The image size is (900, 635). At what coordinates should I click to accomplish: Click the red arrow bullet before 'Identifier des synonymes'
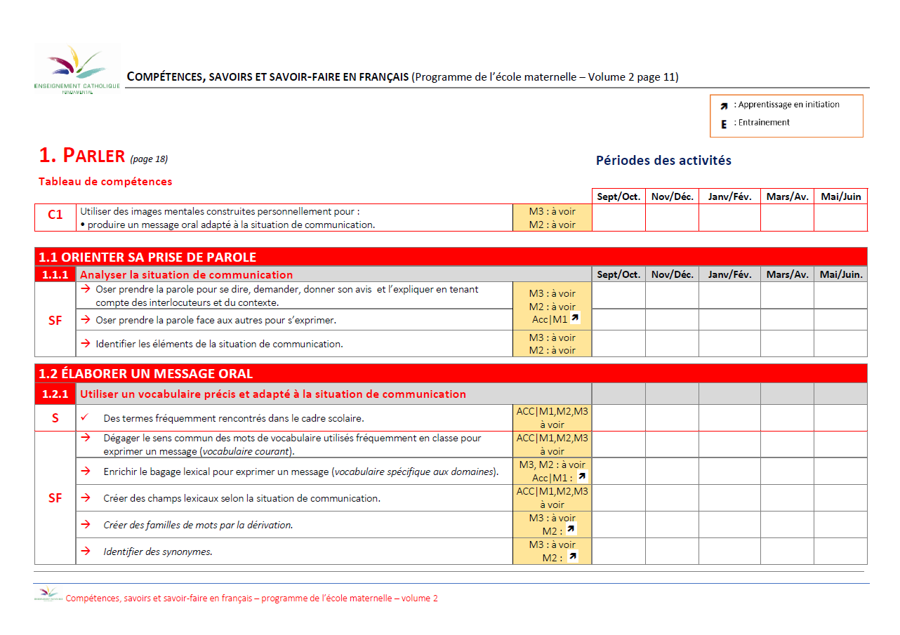tap(86, 551)
